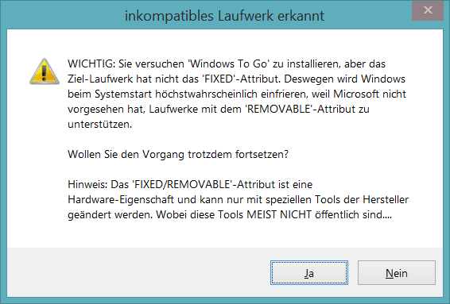
Task: Click the Ja button to continue
Action: (x=309, y=272)
